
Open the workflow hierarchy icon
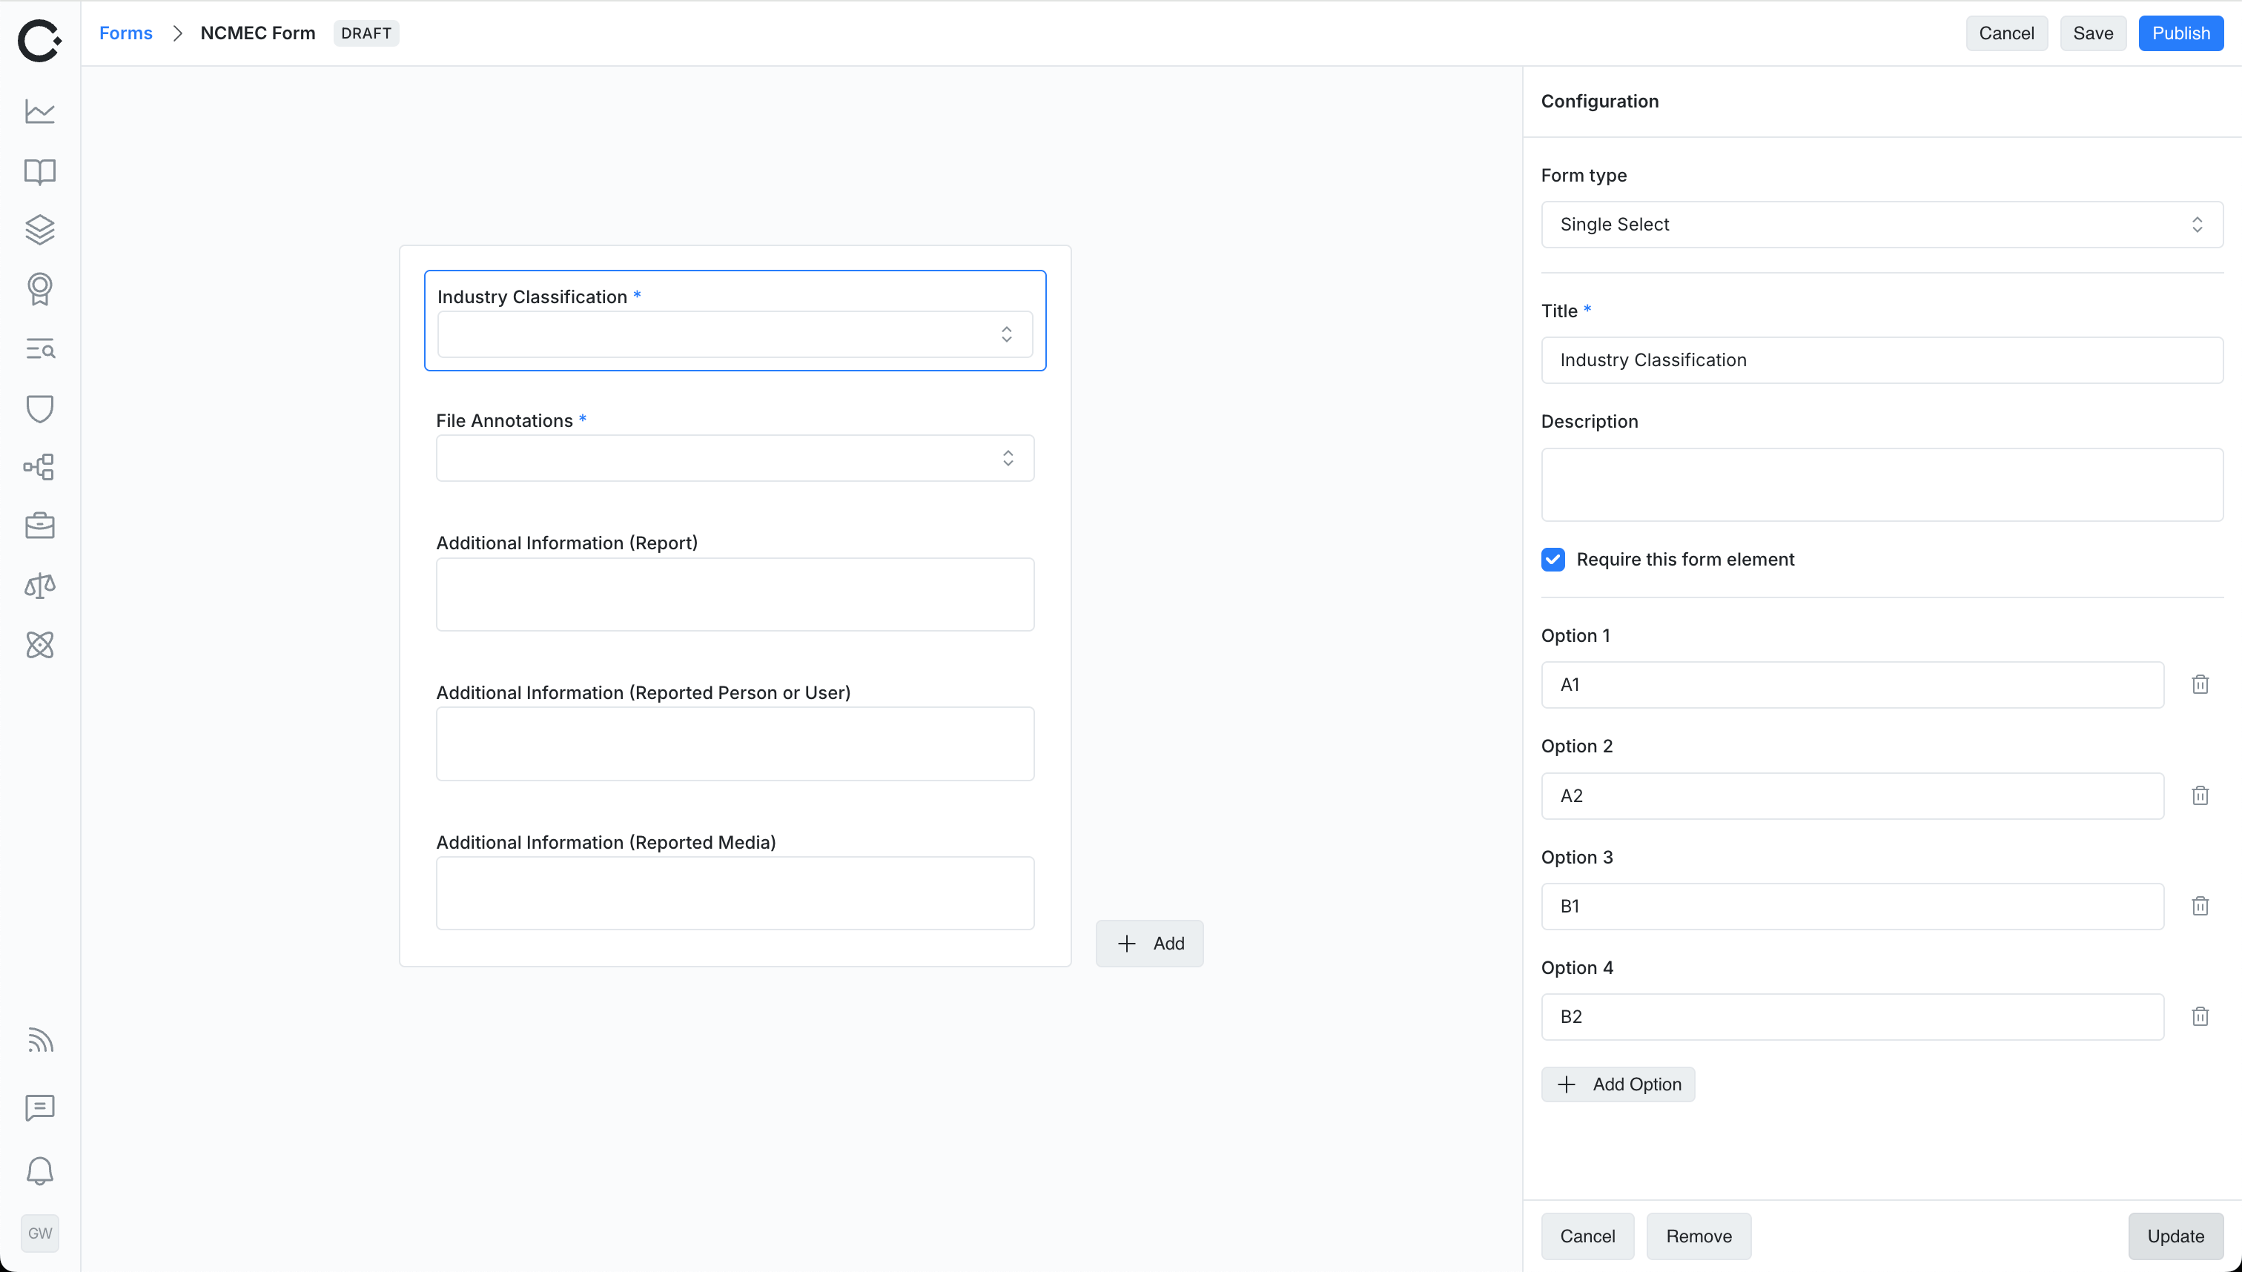[39, 468]
